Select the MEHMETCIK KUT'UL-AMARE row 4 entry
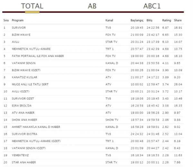 (31, 49)
